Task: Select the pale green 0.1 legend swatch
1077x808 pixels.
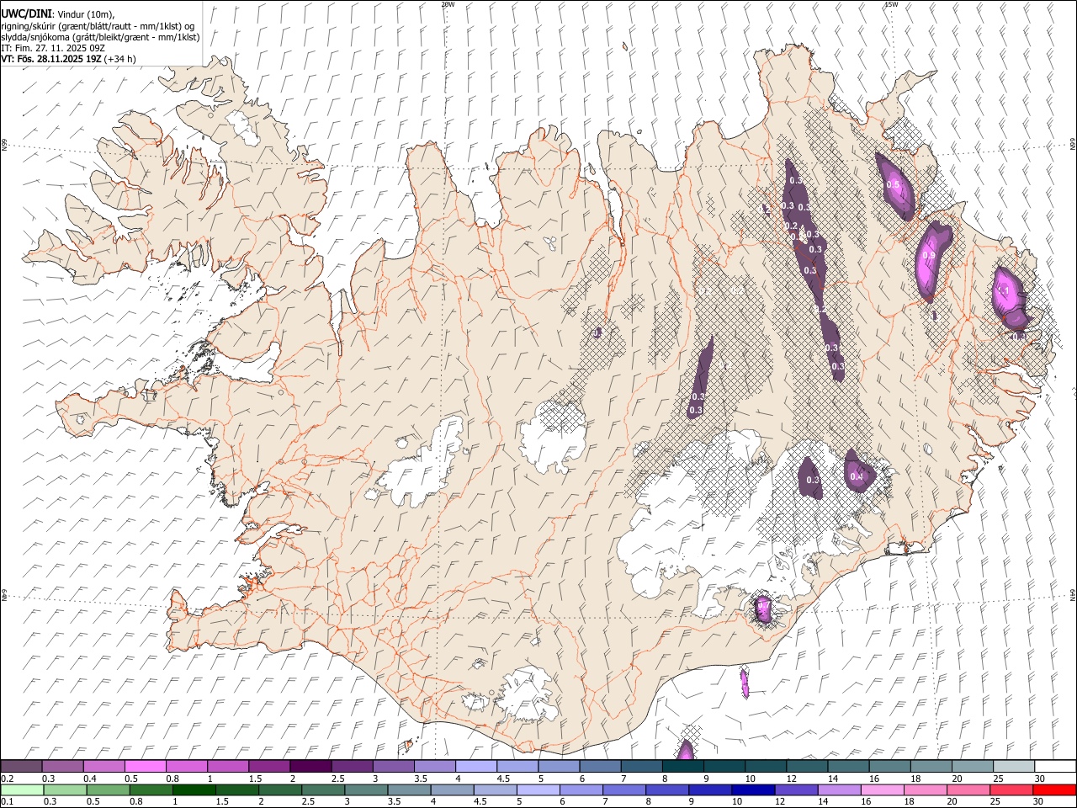Action: [x=22, y=789]
